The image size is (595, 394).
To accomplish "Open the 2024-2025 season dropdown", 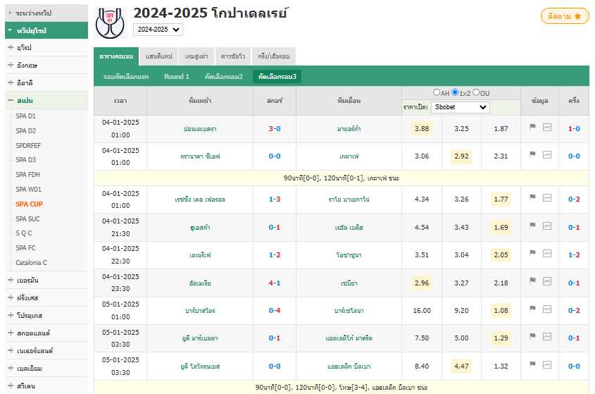I will pos(158,30).
